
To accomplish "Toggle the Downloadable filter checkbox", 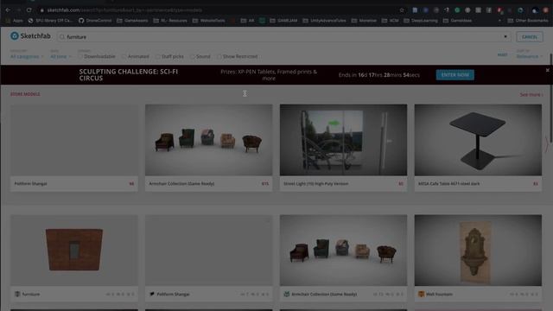I will pos(80,56).
